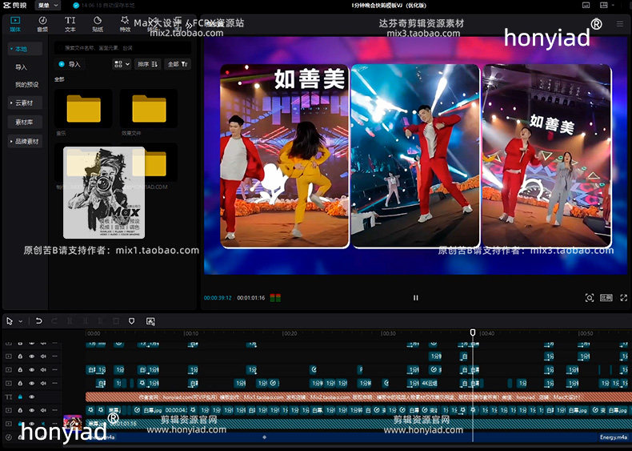Enter fullscreen preview mode
Image resolution: width=632 pixels, height=451 pixels.
(x=623, y=298)
